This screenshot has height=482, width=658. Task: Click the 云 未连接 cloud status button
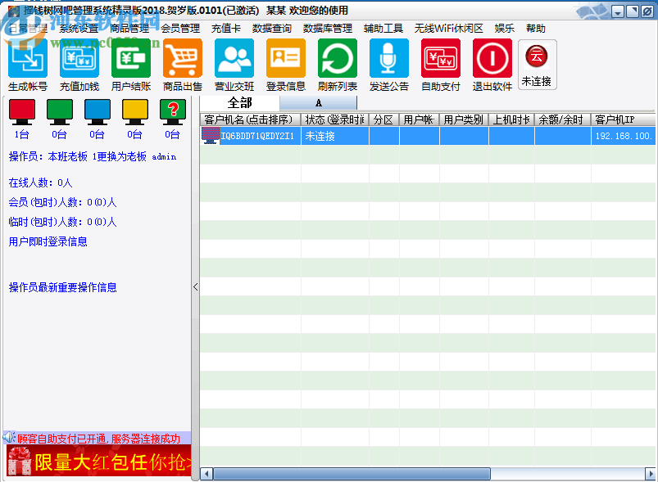tap(538, 65)
